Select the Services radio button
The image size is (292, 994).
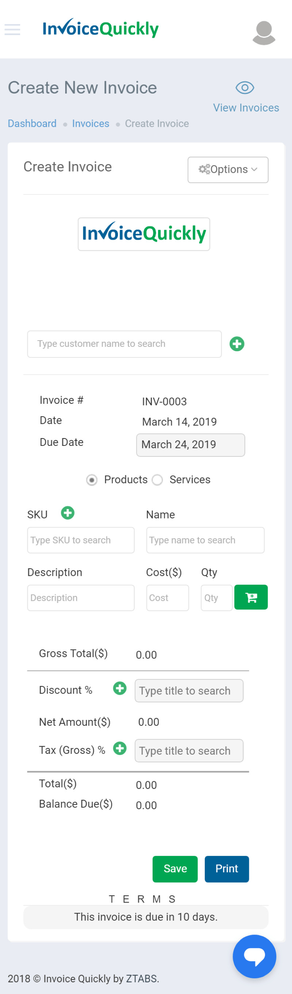point(157,480)
